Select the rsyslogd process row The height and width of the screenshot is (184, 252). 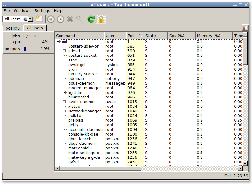149,65
